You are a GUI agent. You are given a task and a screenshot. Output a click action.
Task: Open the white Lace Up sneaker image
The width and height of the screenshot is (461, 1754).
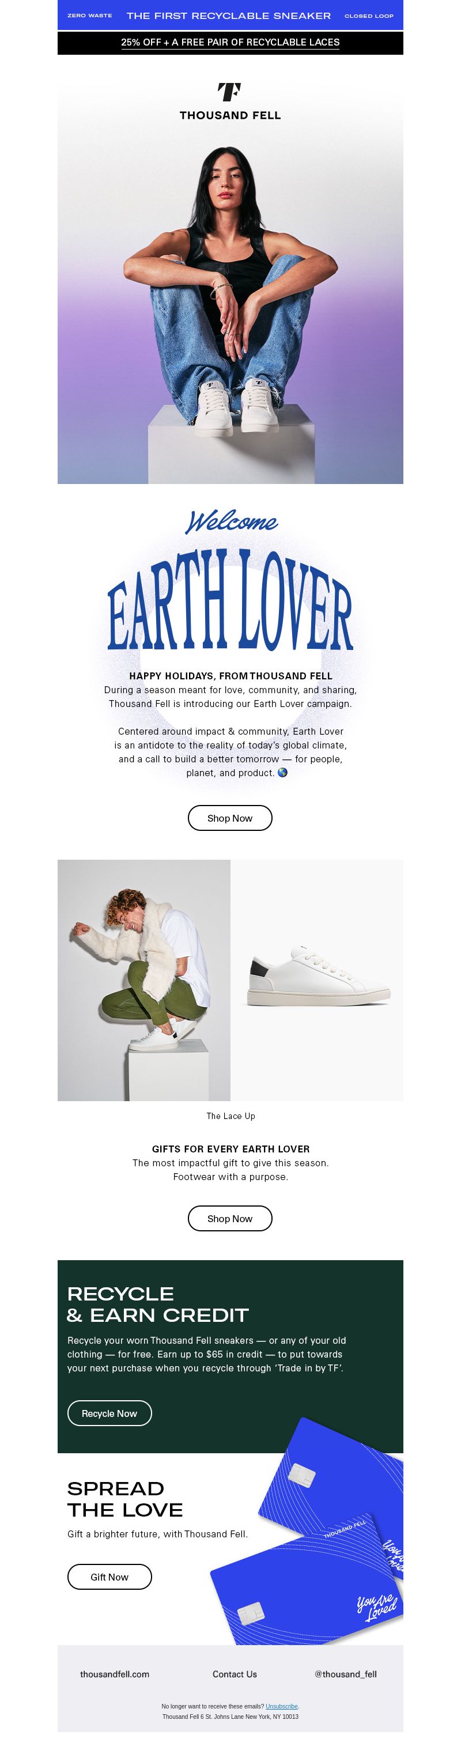coord(316,980)
